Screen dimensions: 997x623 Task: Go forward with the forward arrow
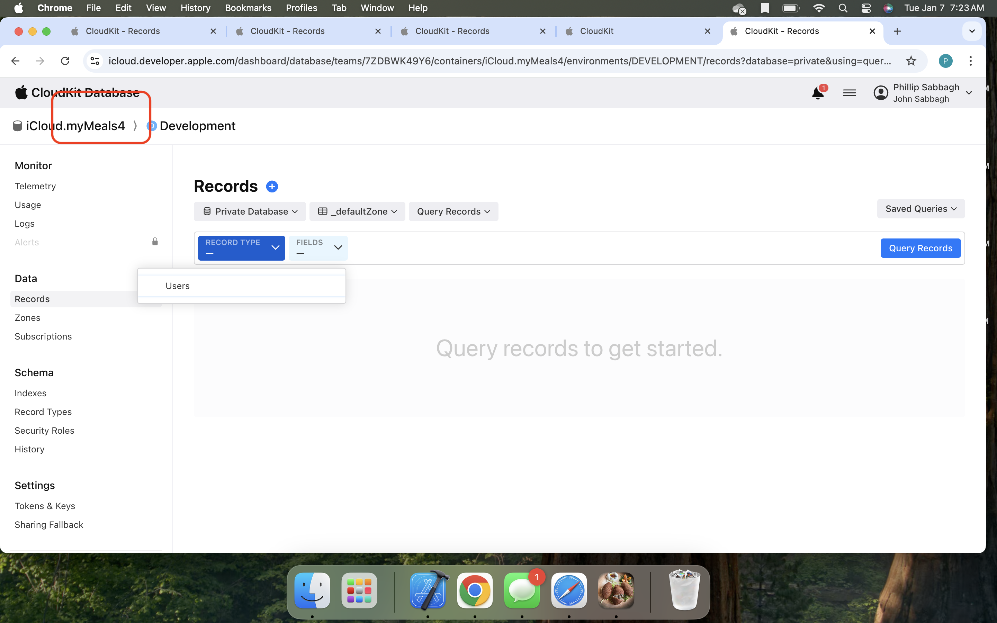(x=40, y=61)
